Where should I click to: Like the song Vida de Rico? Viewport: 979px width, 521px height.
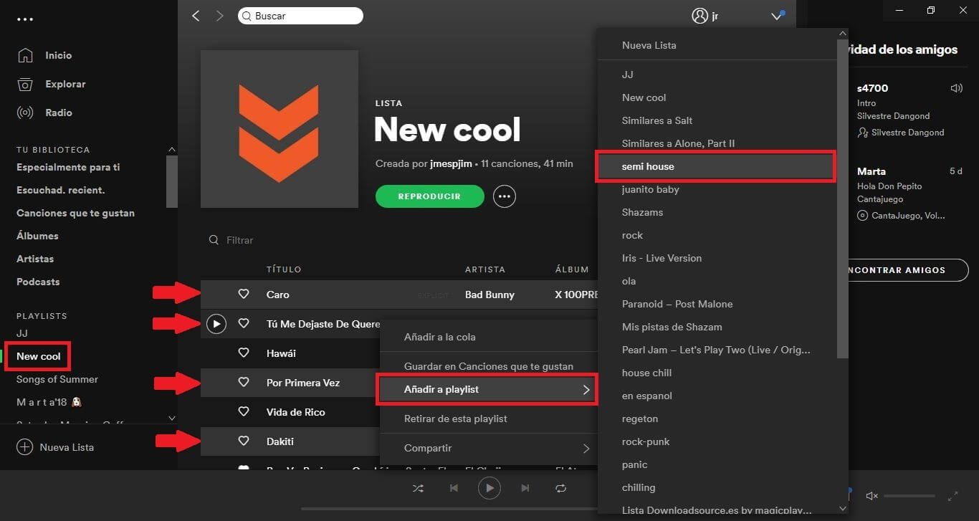[244, 412]
